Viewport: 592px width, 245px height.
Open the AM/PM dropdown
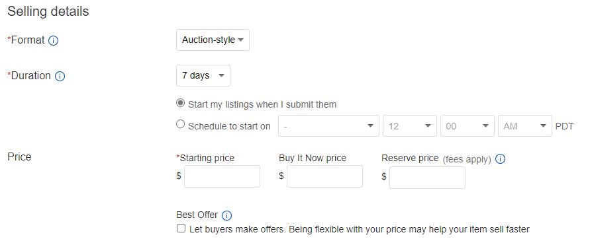[525, 125]
